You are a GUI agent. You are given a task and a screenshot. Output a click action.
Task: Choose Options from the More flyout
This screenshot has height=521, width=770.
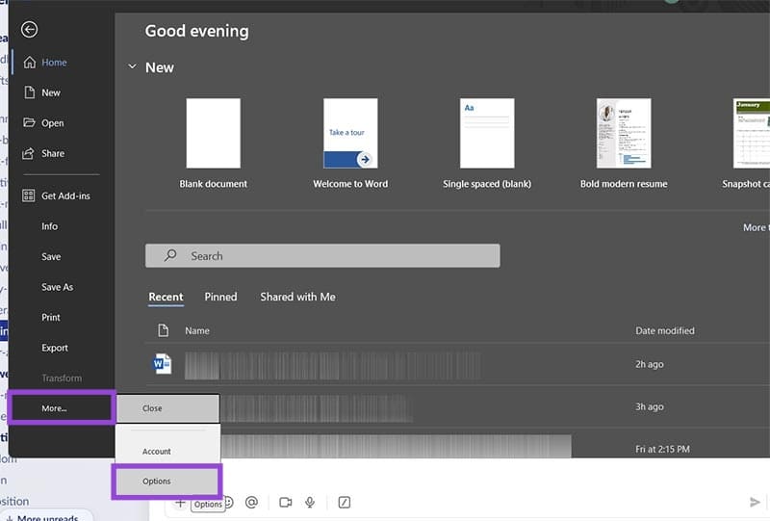click(167, 482)
